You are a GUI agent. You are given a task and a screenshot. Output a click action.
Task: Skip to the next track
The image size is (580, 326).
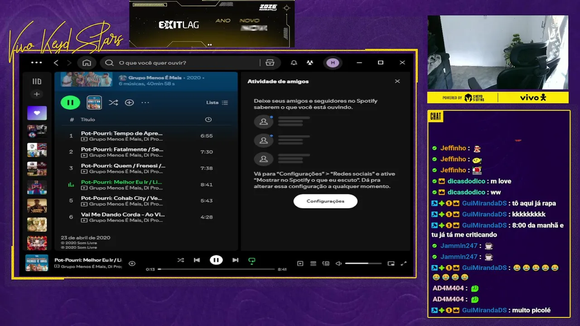[235, 260]
